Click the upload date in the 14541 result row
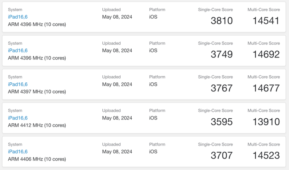The height and width of the screenshot is (170, 289). click(x=117, y=17)
